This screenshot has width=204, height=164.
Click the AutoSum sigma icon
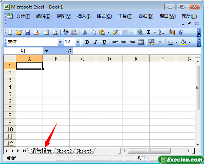click(x=148, y=32)
